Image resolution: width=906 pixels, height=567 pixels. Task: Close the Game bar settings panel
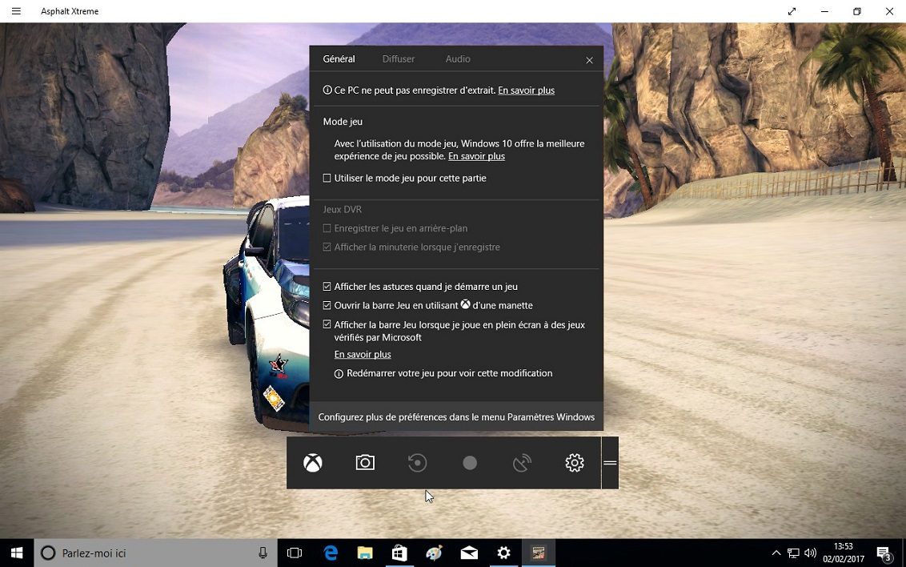point(589,60)
